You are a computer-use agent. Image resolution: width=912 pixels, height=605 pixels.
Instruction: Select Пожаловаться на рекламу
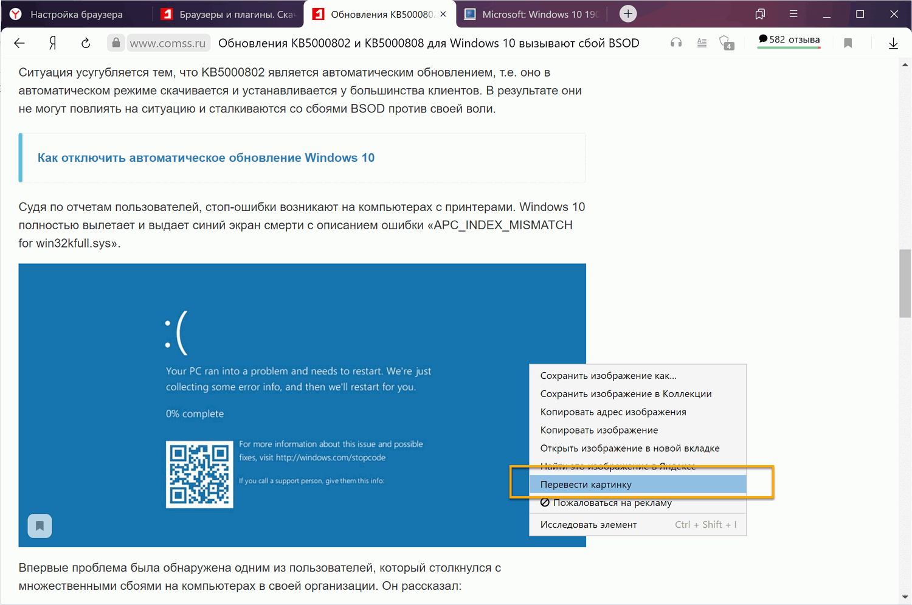point(638,503)
